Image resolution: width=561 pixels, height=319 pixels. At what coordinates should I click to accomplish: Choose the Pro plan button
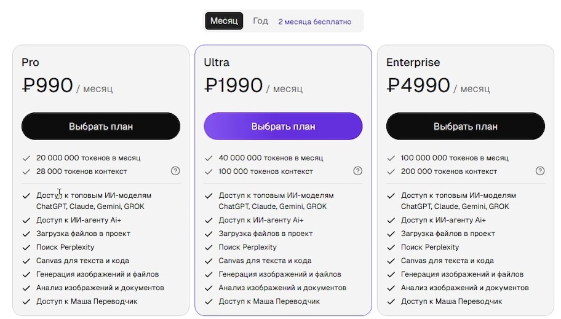pos(101,126)
